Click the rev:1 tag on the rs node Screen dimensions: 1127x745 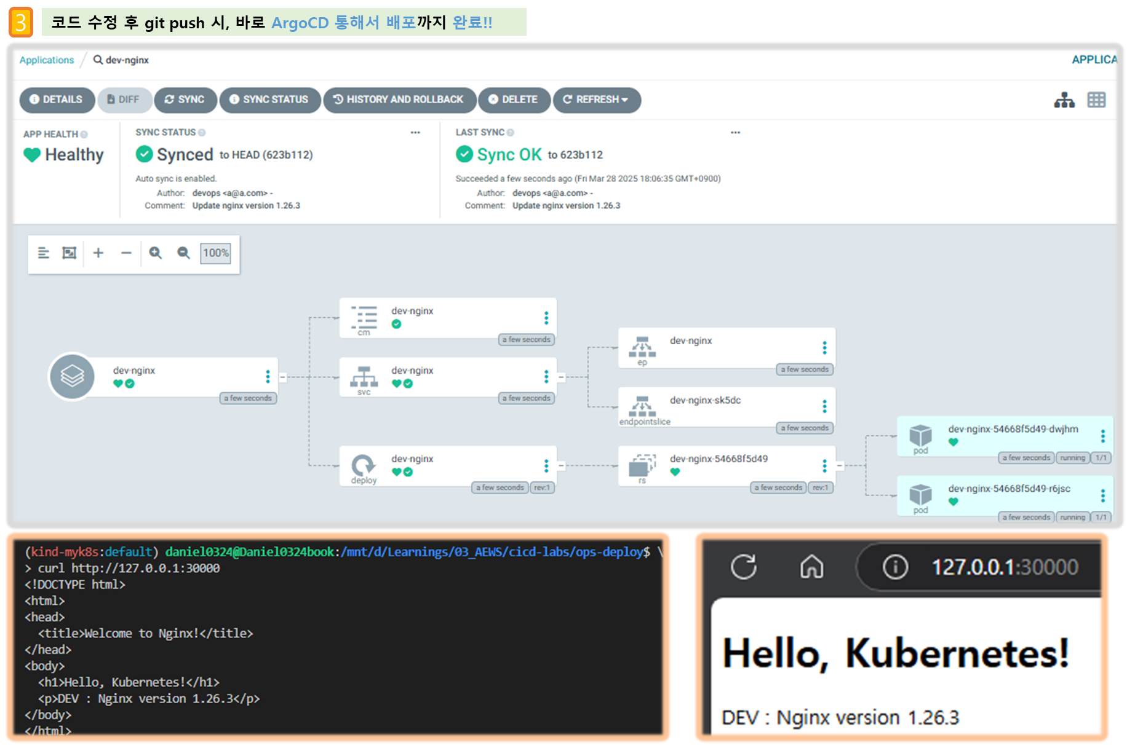821,487
